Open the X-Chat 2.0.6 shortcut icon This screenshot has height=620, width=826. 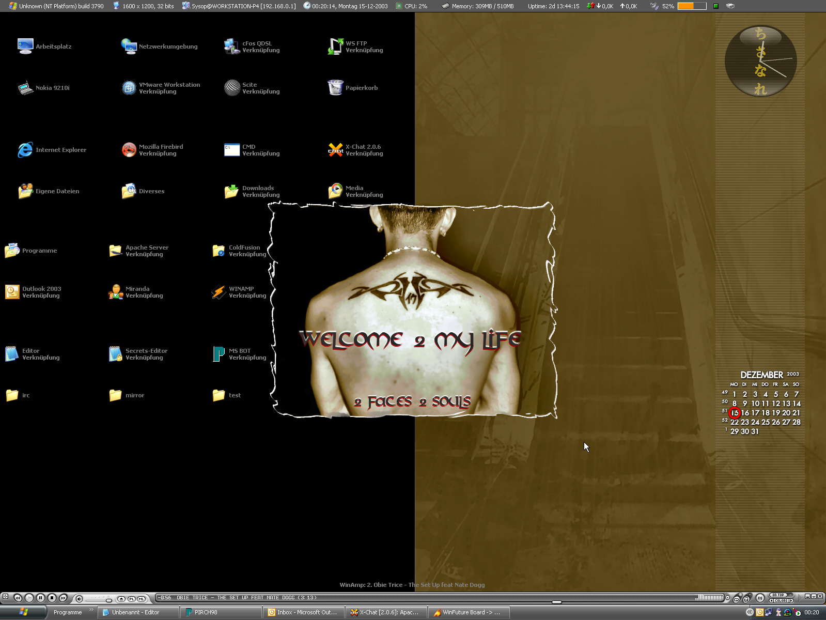coord(335,150)
